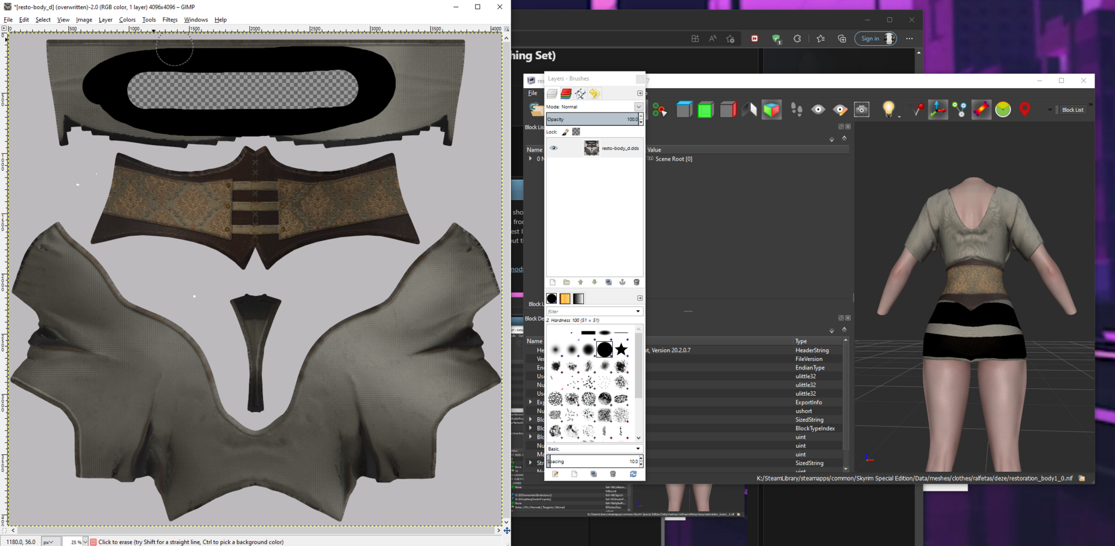Screen dimensions: 1115x546
Task: Create a new layer in Layers dock
Action: pos(552,283)
